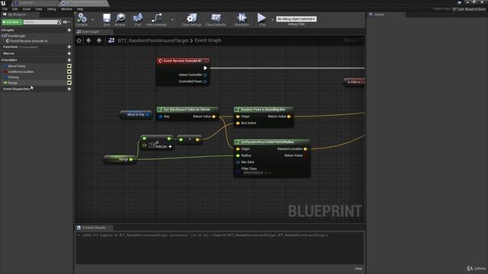Screen dimensions: 488x274
Task: Click Range variable node output pin
Action: (x=131, y=159)
